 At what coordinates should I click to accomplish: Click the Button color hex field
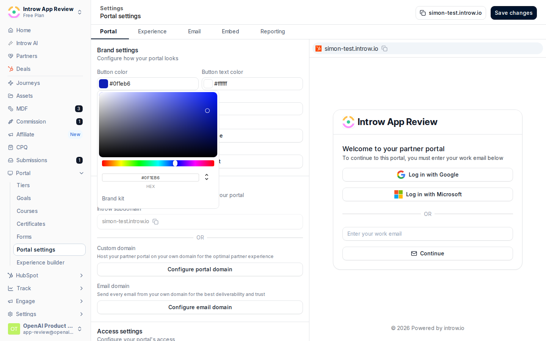point(148,84)
